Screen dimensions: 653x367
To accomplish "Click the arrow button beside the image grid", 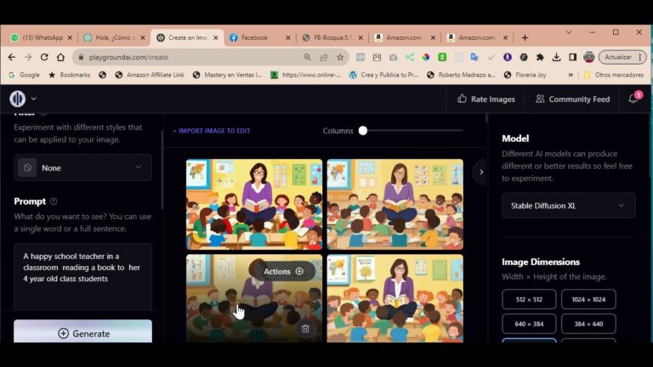I will point(480,172).
